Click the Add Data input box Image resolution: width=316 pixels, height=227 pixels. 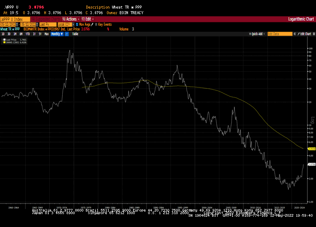[x=280, y=34]
